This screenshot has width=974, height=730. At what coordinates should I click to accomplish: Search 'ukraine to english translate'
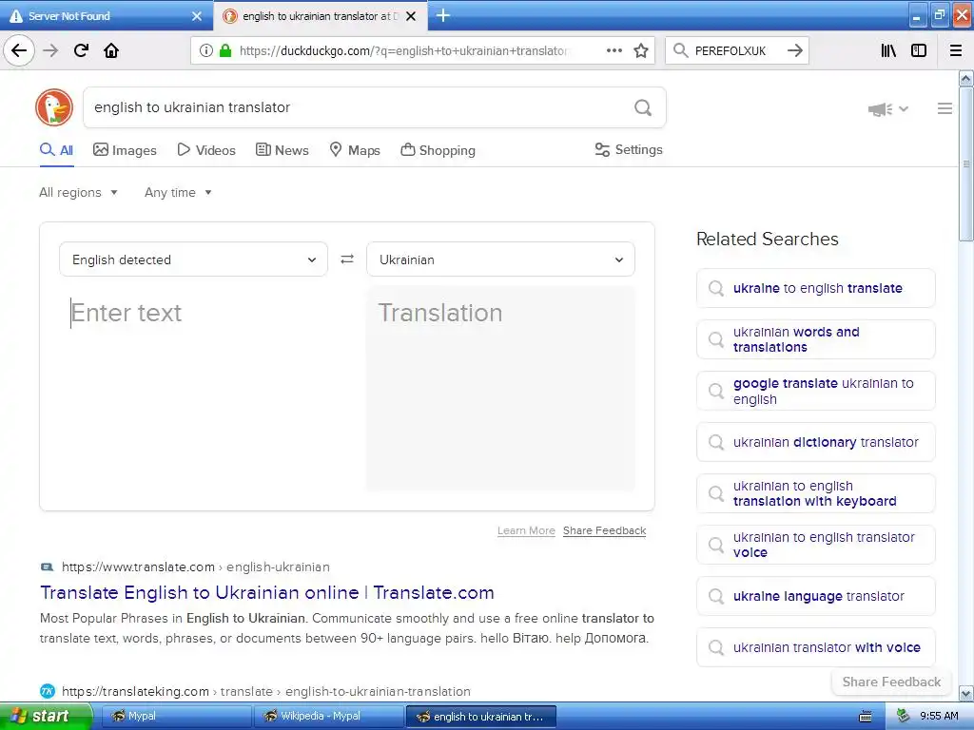pos(815,288)
